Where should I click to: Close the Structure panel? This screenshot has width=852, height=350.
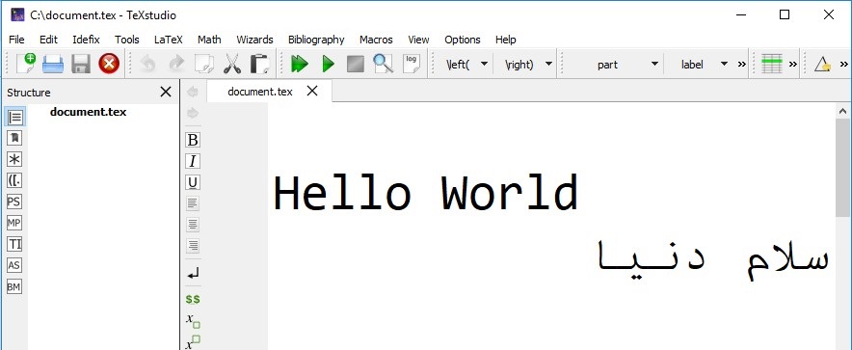(x=166, y=93)
